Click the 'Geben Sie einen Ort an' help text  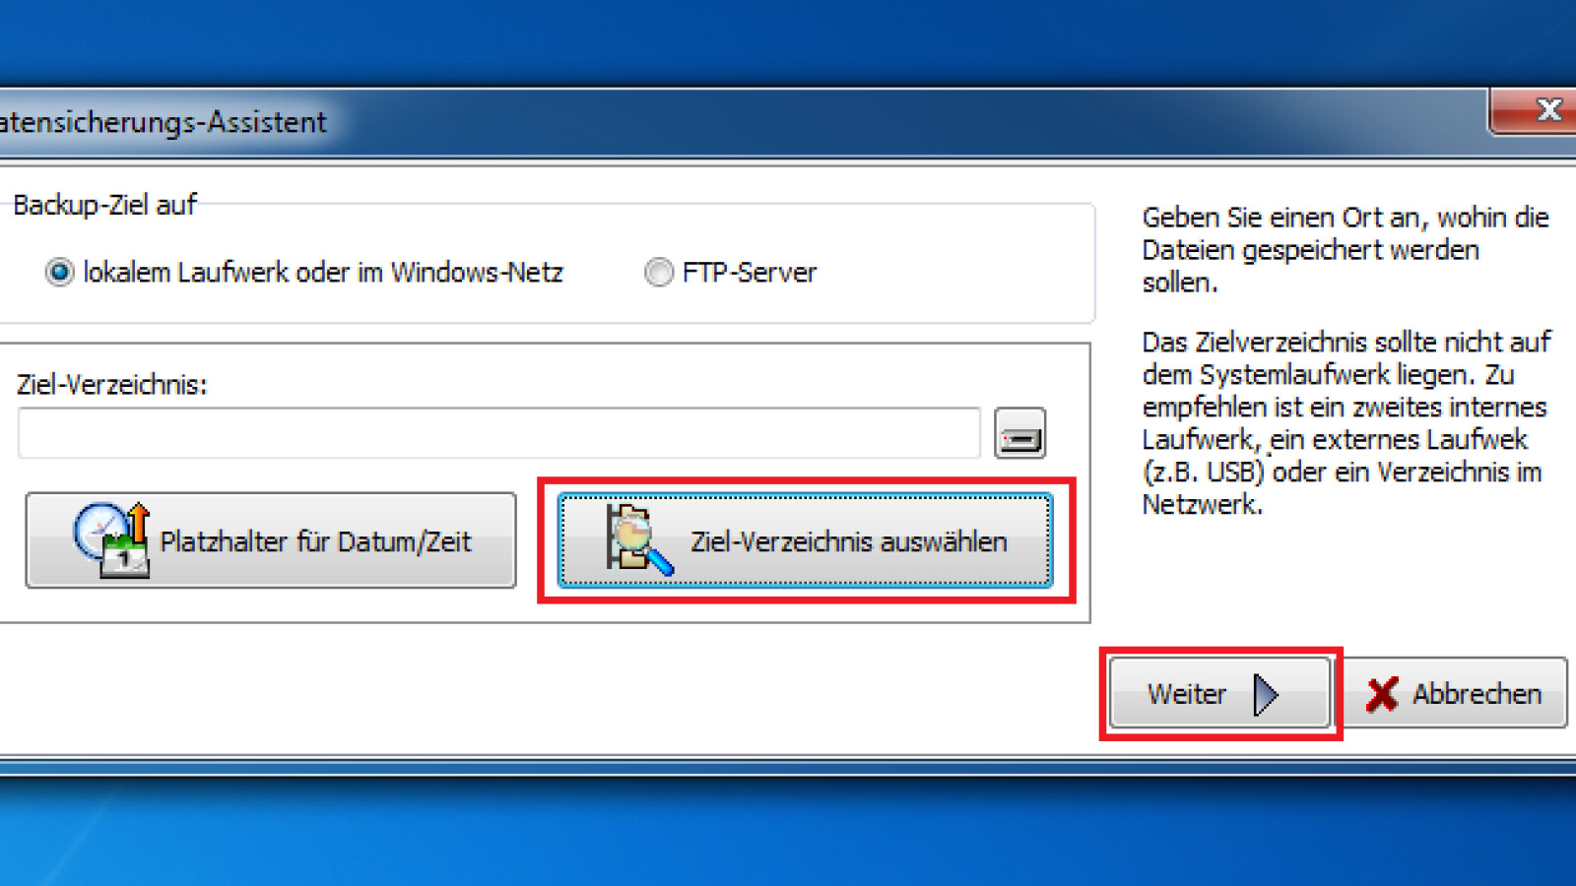(x=1345, y=249)
